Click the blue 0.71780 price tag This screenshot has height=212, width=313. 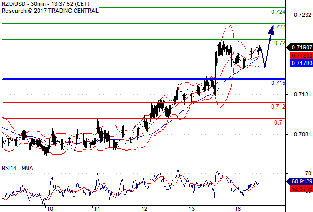[301, 63]
